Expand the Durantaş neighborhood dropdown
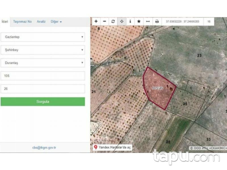The height and width of the screenshot is (170, 227). (x=43, y=63)
